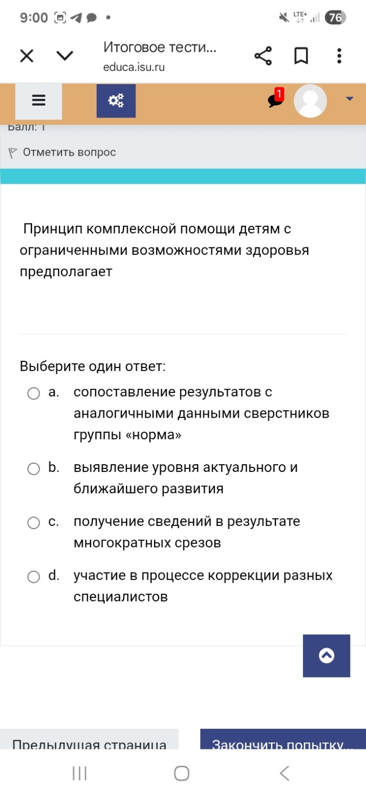Open the profile dropdown arrow

pos(350,98)
